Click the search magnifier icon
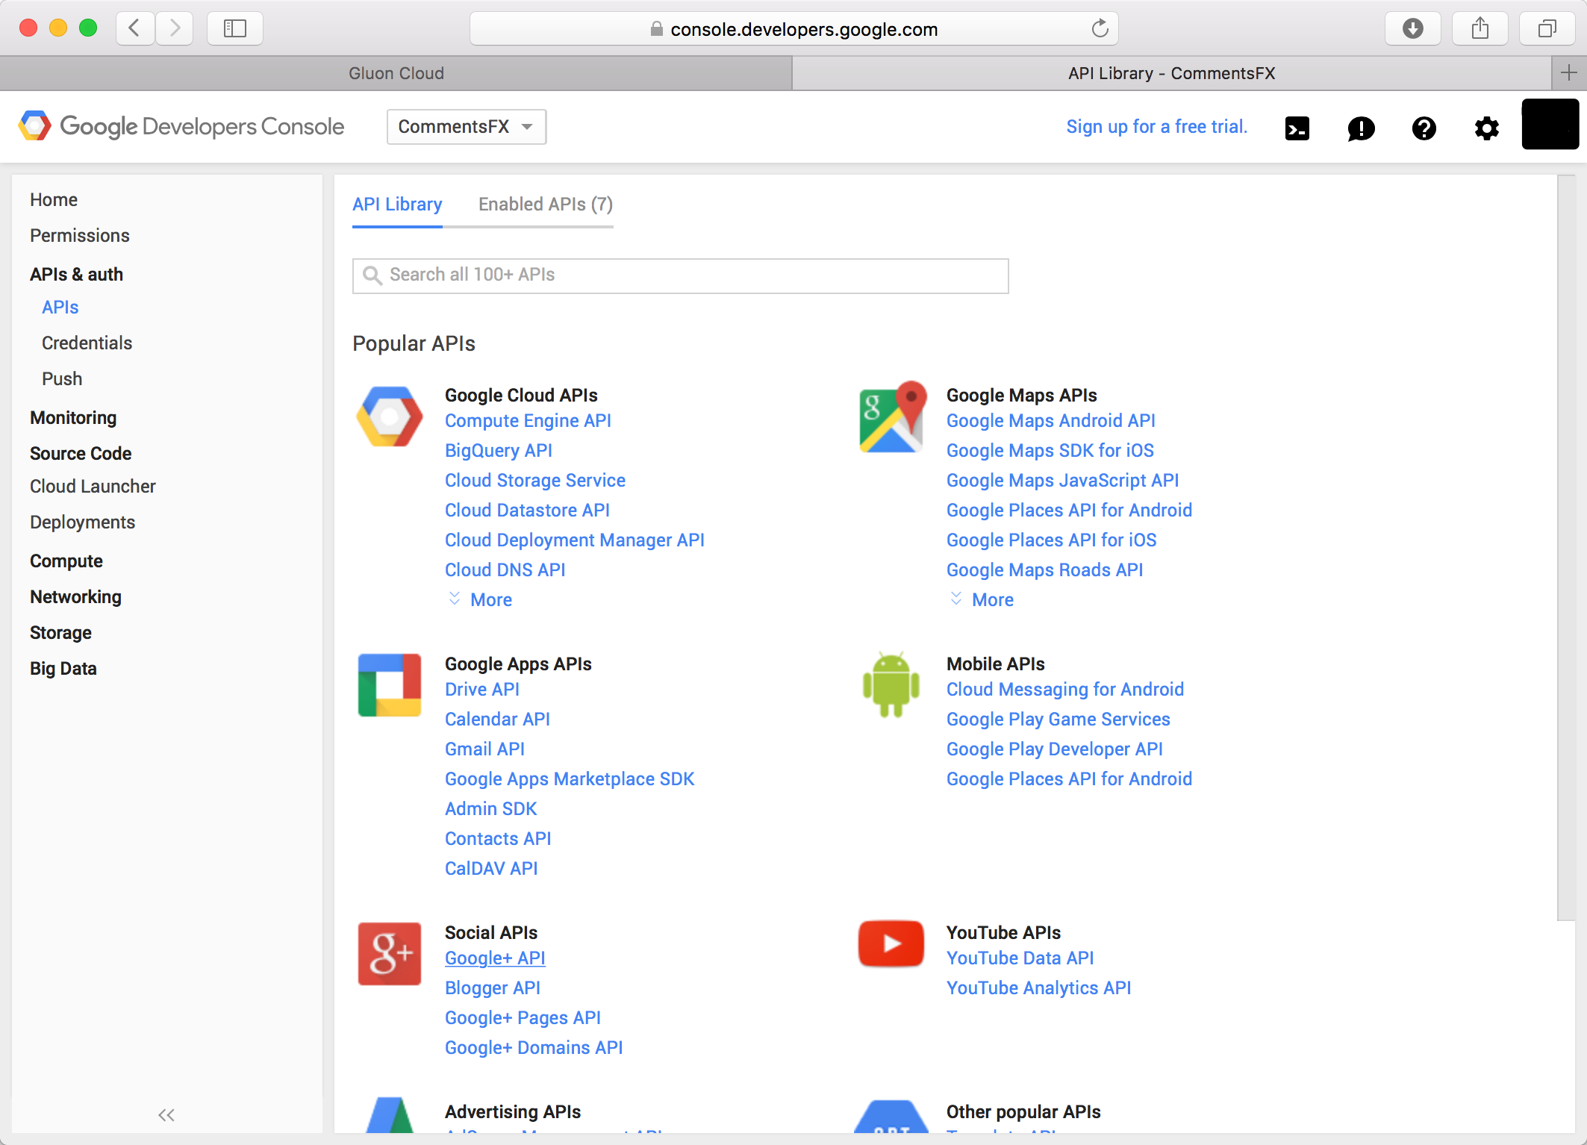The width and height of the screenshot is (1587, 1145). coord(372,275)
